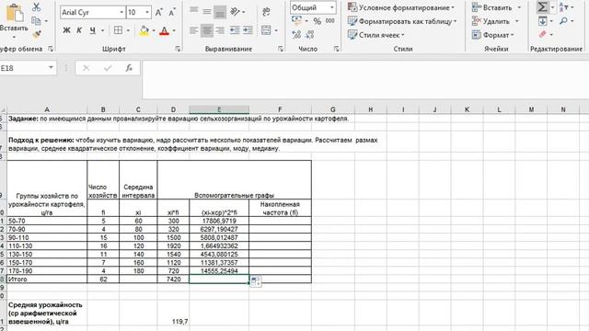Decrease font size with small A icon

pyautogui.click(x=172, y=12)
